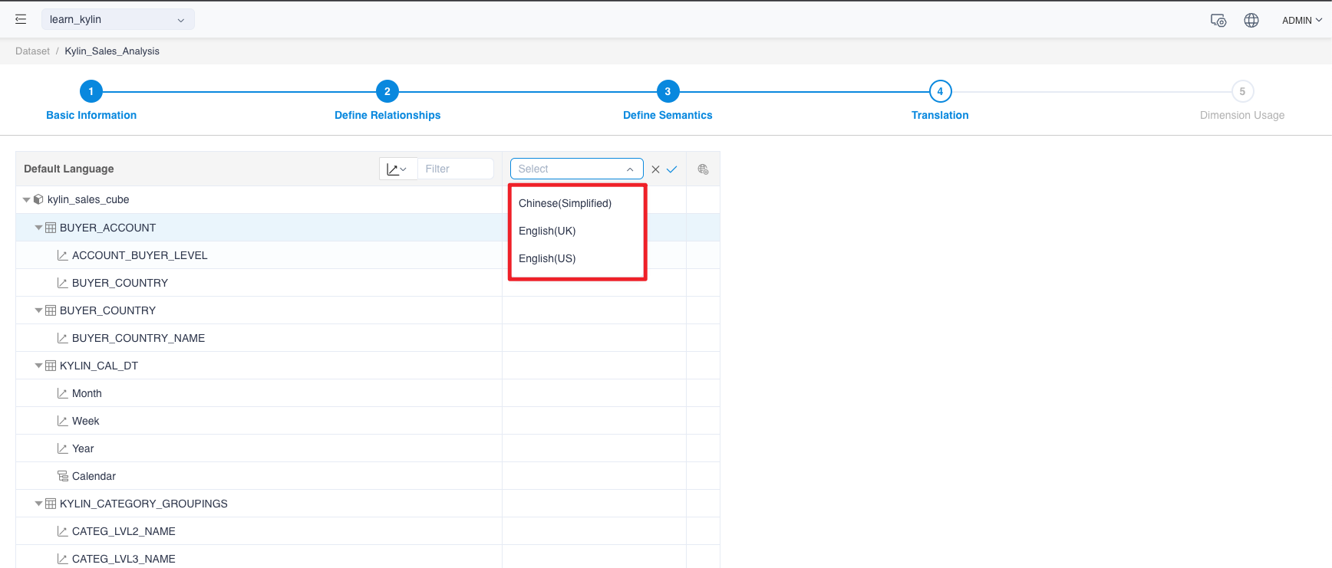1332x568 pixels.
Task: Collapse the kylin_sales_cube root node
Action: coord(27,200)
